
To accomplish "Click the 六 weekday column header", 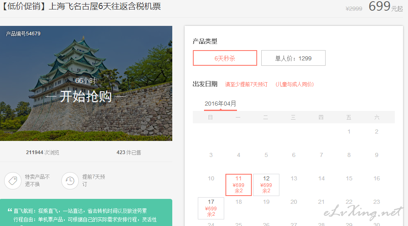I will point(377,117).
